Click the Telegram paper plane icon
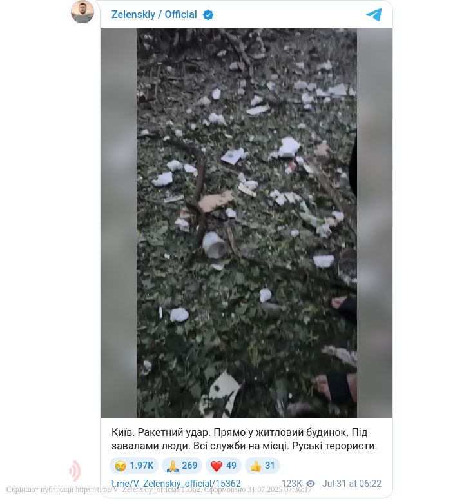464x501 pixels. click(374, 15)
